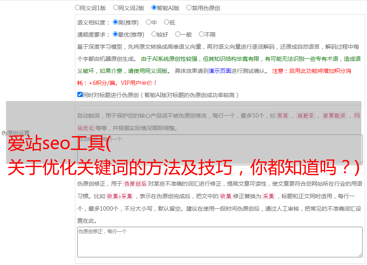Click the 减肥茶 example keyword

point(305,116)
